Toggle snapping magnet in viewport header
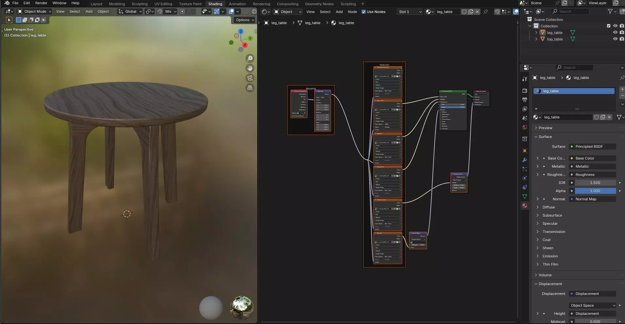625x324 pixels. tap(160, 11)
